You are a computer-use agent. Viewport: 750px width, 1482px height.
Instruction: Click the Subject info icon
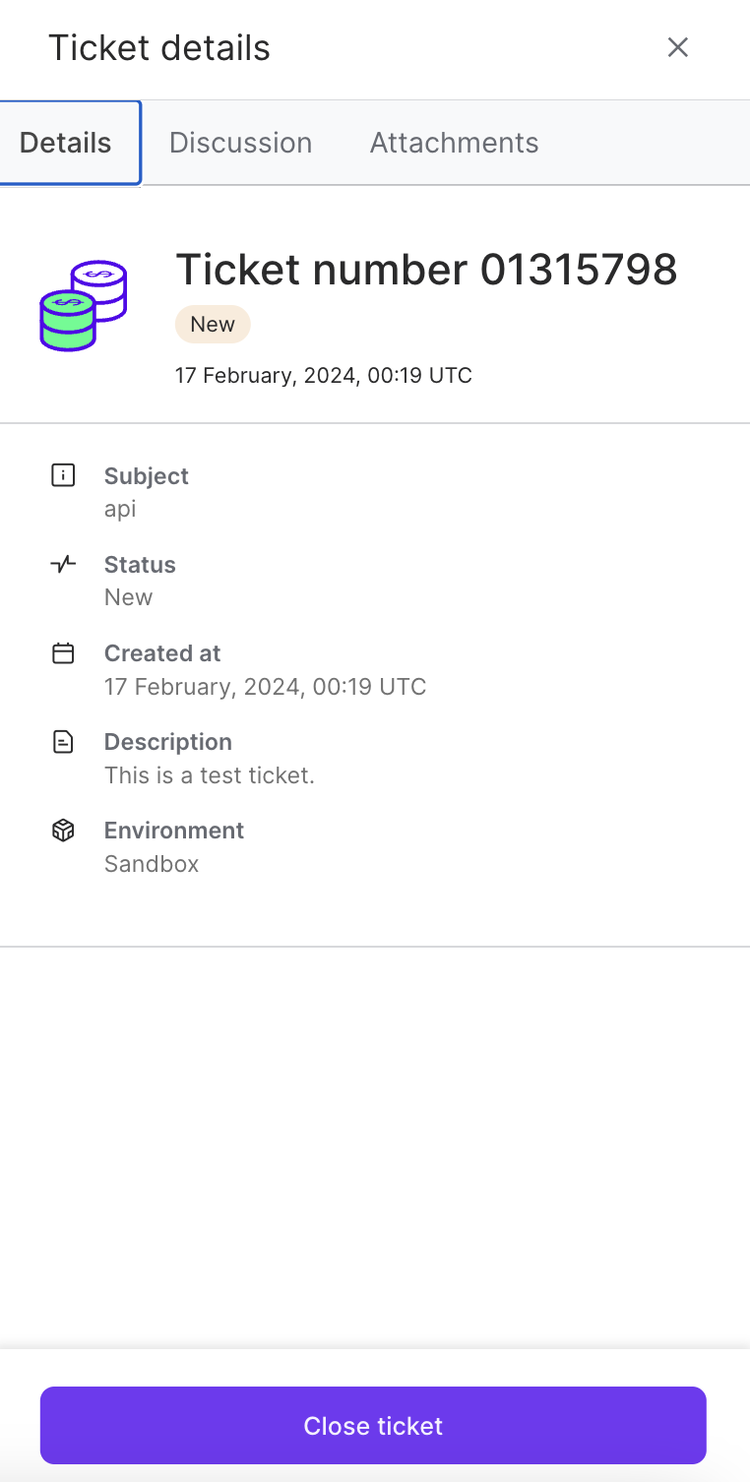pyautogui.click(x=63, y=474)
